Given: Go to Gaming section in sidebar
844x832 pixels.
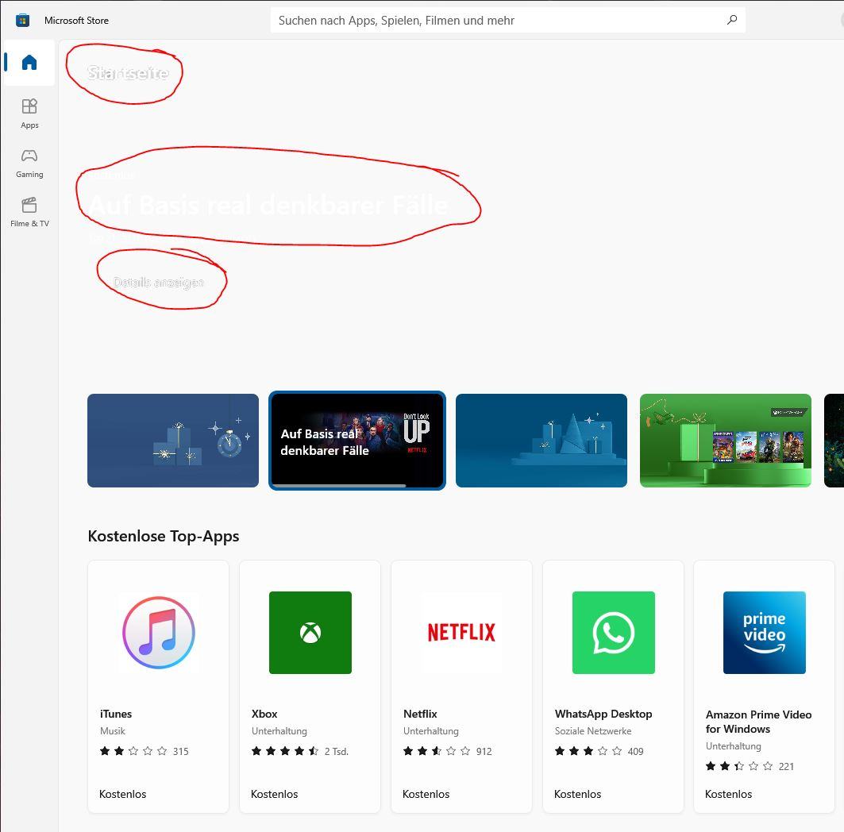Looking at the screenshot, I should [x=29, y=163].
